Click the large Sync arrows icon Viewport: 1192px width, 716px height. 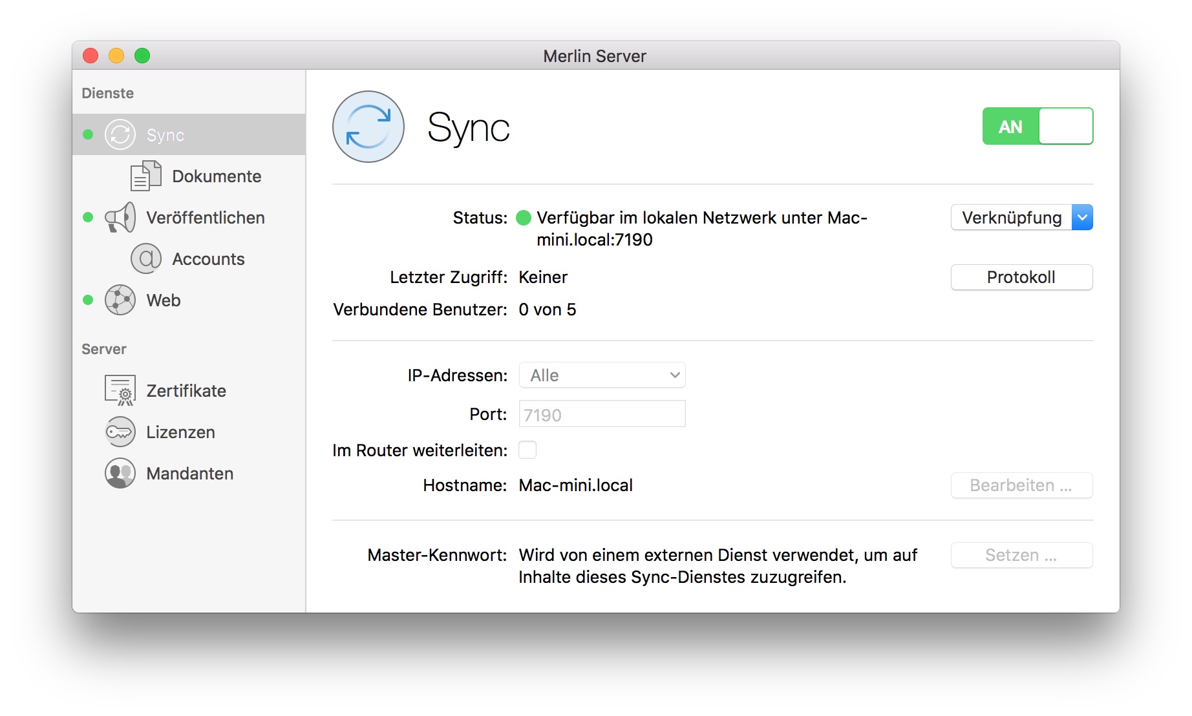(367, 127)
